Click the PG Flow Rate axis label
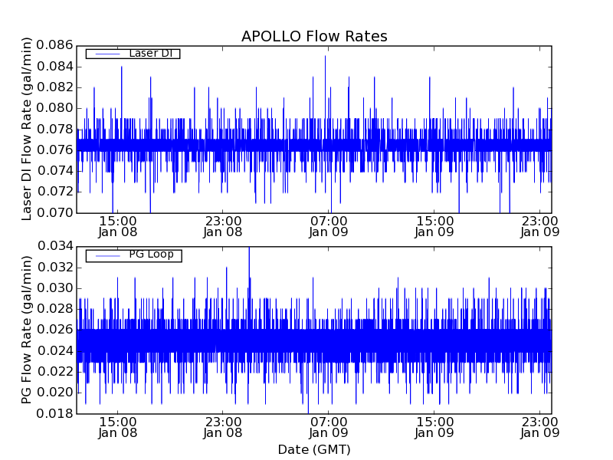This screenshot has height=460, width=613. 26,330
